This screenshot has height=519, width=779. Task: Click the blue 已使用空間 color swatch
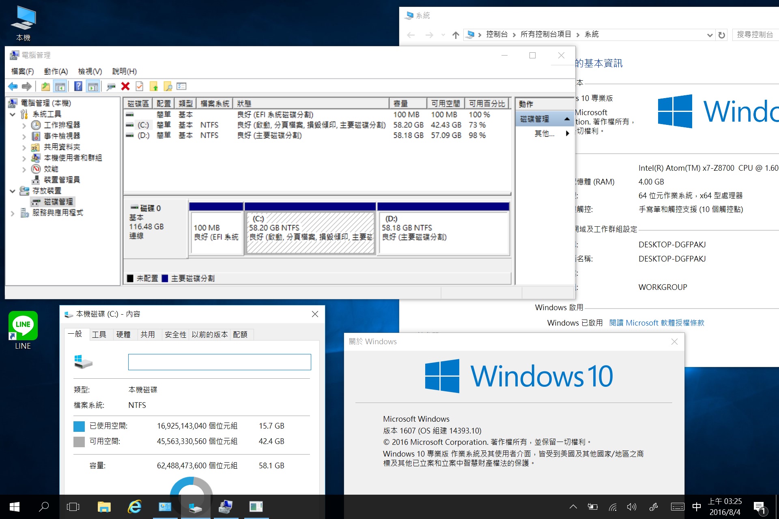[x=79, y=426]
